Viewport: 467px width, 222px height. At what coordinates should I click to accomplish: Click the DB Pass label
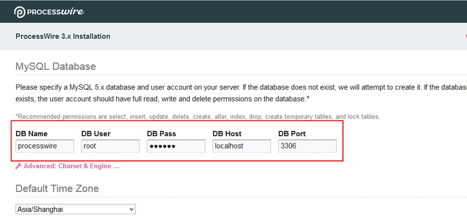[162, 134]
